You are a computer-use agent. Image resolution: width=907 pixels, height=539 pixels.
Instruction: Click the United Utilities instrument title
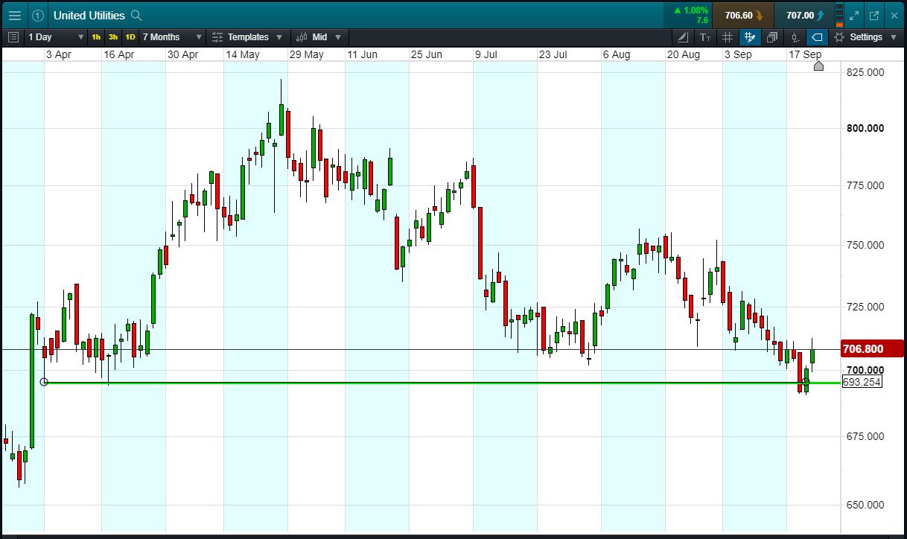89,15
